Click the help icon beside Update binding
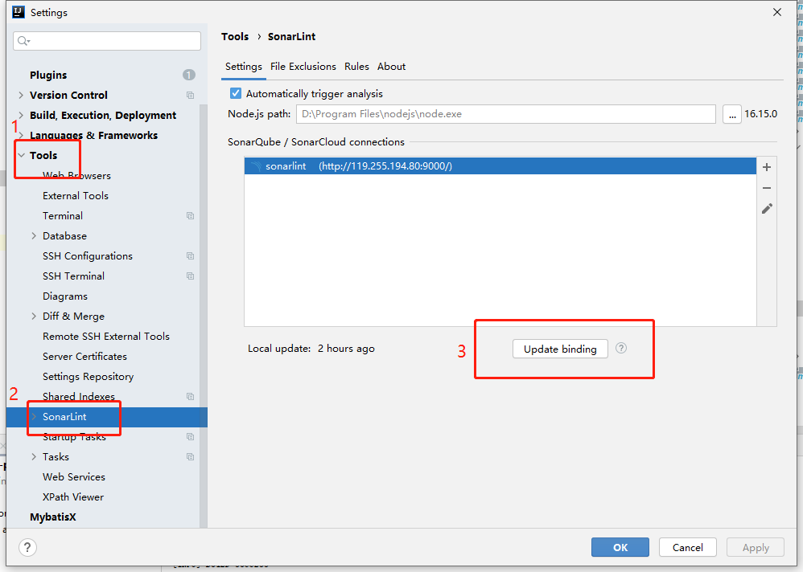Screen dimensions: 803x572 [x=621, y=349]
